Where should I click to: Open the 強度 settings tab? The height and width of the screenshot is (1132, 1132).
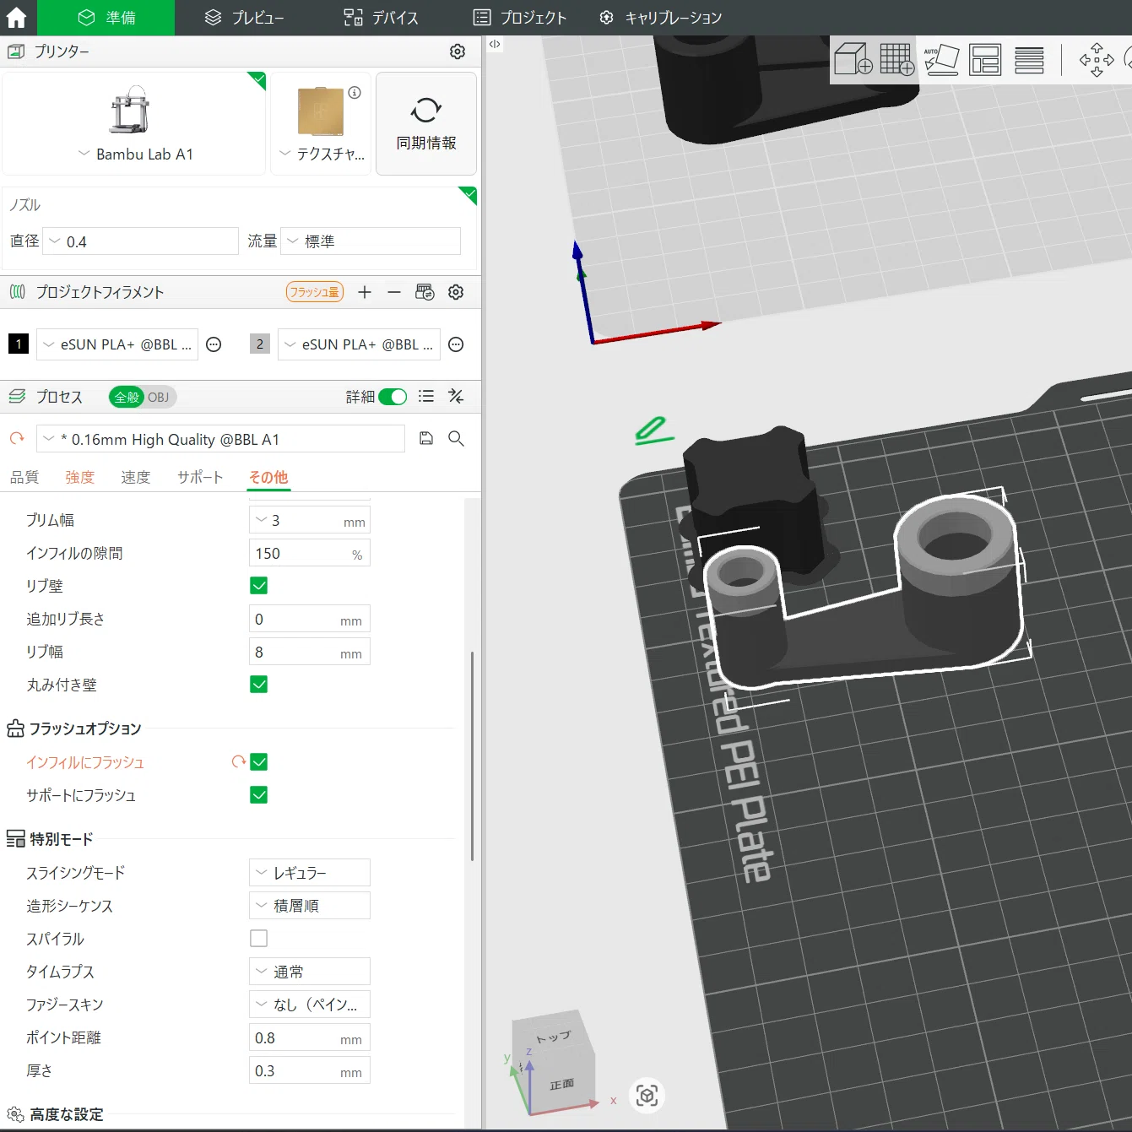80,477
